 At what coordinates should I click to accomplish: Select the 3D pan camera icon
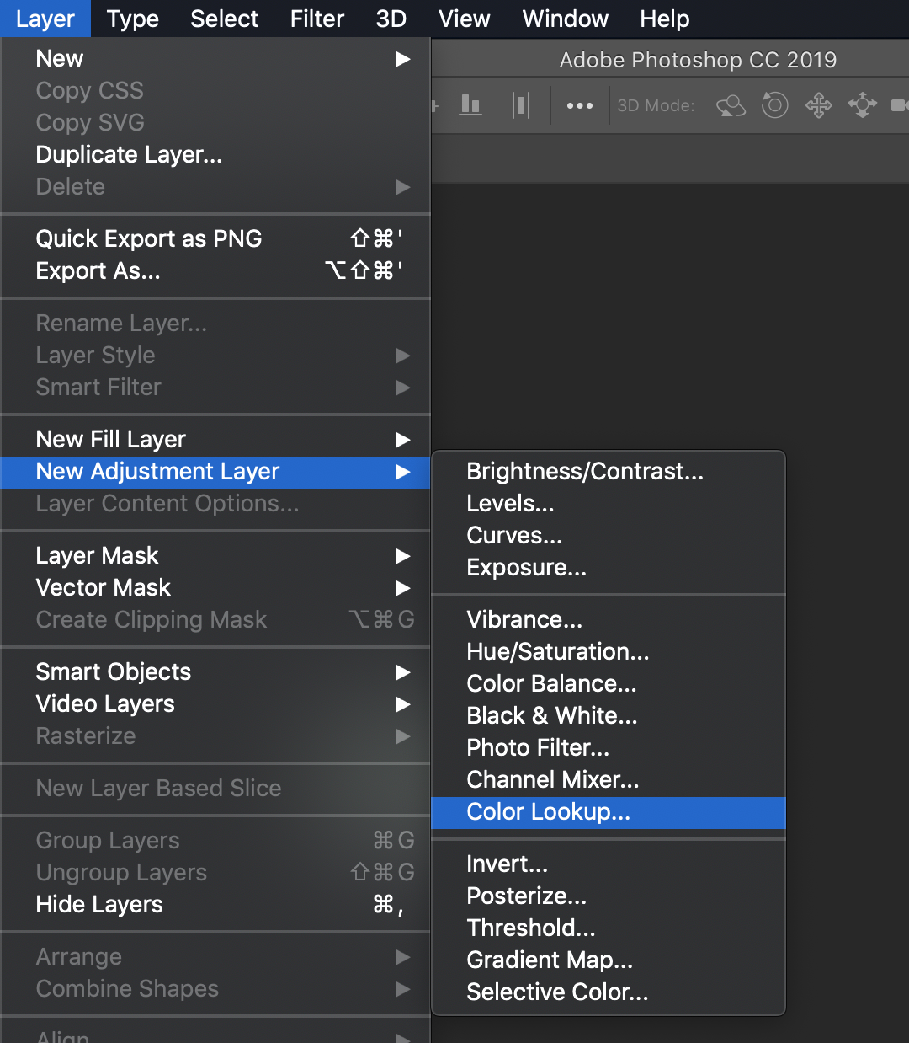818,105
